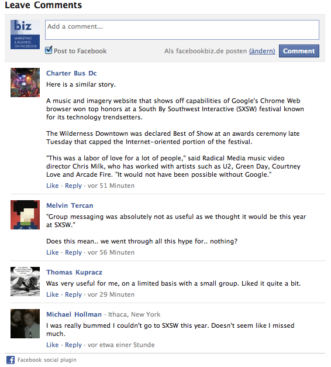Open Michael Hollman's name link
Screen dimensions: 331x367
[74, 314]
